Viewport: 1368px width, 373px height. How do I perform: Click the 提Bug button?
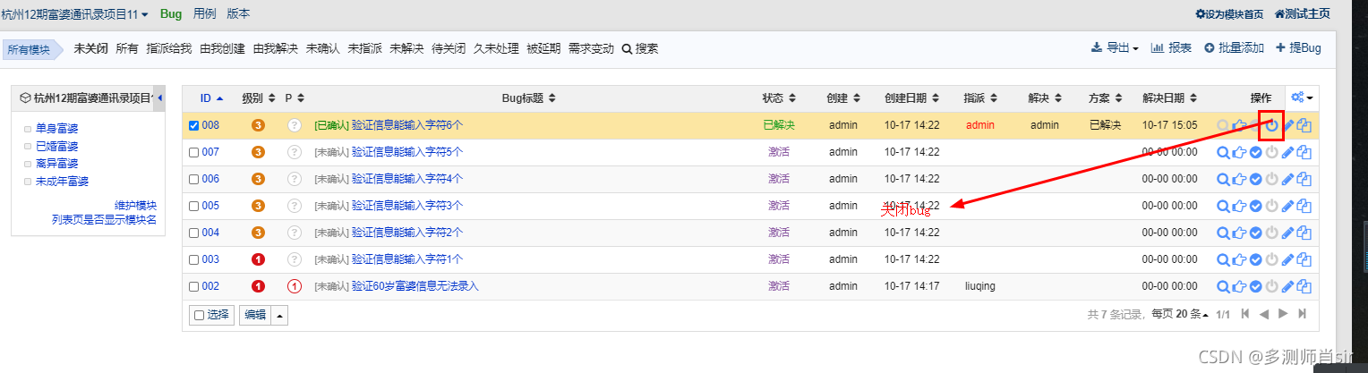[x=1298, y=48]
